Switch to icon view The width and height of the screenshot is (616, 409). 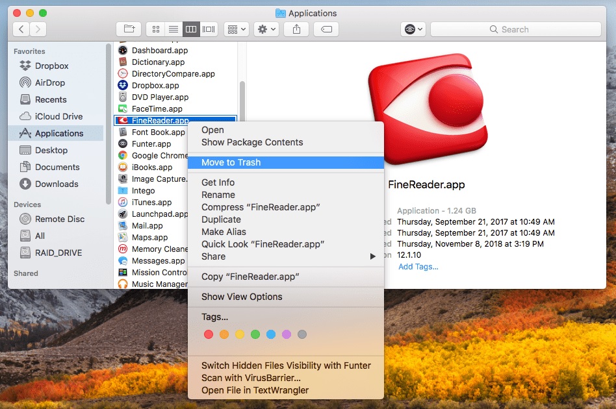[x=155, y=29]
